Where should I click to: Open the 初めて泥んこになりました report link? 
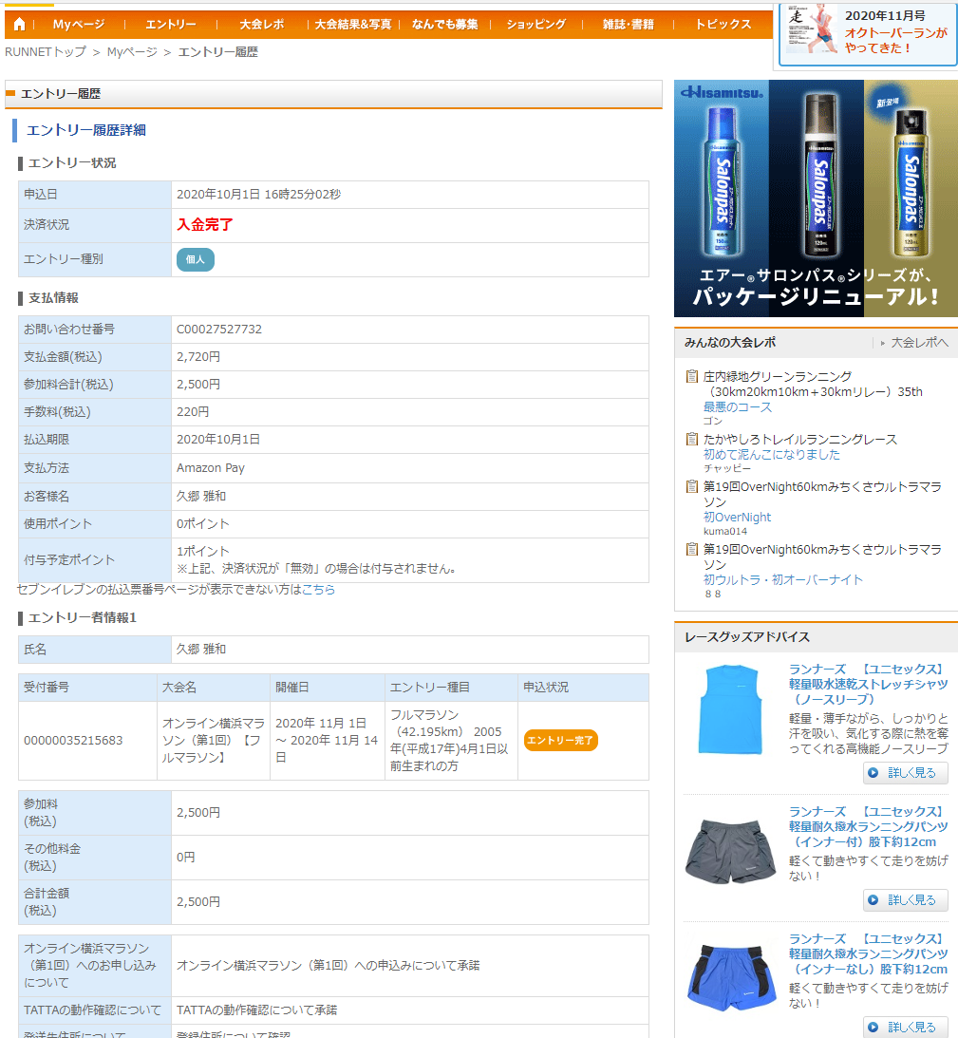coord(771,454)
